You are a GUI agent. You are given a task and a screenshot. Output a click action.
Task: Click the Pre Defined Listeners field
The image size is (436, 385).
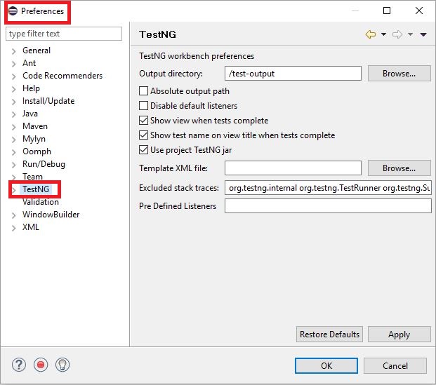328,206
